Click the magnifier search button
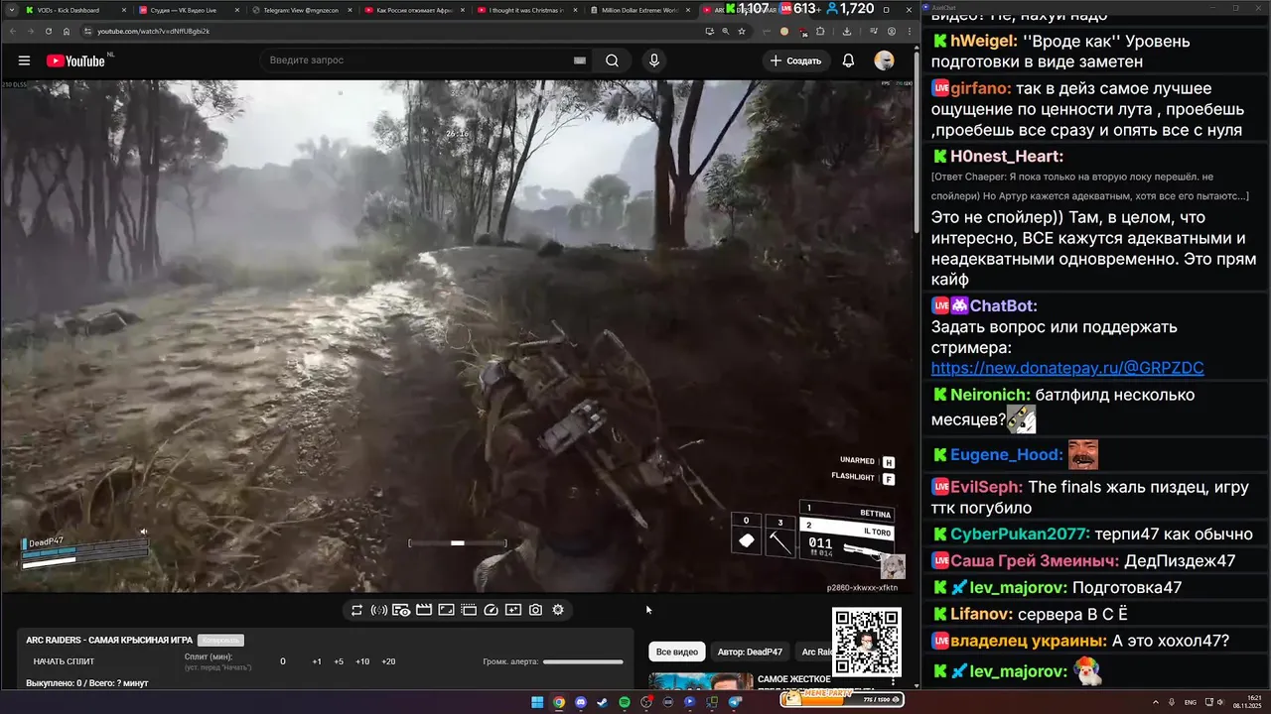Screen dimensions: 1271x714 (x=613, y=60)
